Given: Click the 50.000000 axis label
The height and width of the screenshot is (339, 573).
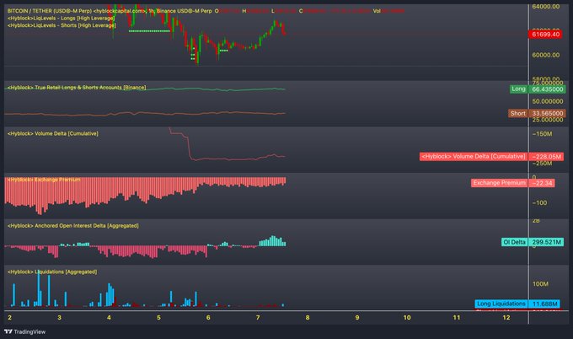Looking at the screenshot, I should [x=548, y=101].
